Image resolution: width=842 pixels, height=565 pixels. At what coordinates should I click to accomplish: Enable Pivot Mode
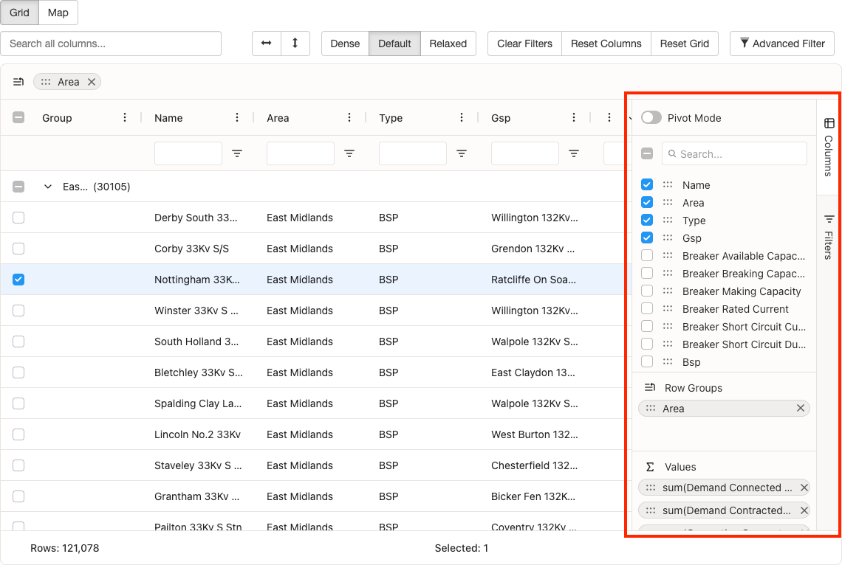(x=651, y=117)
